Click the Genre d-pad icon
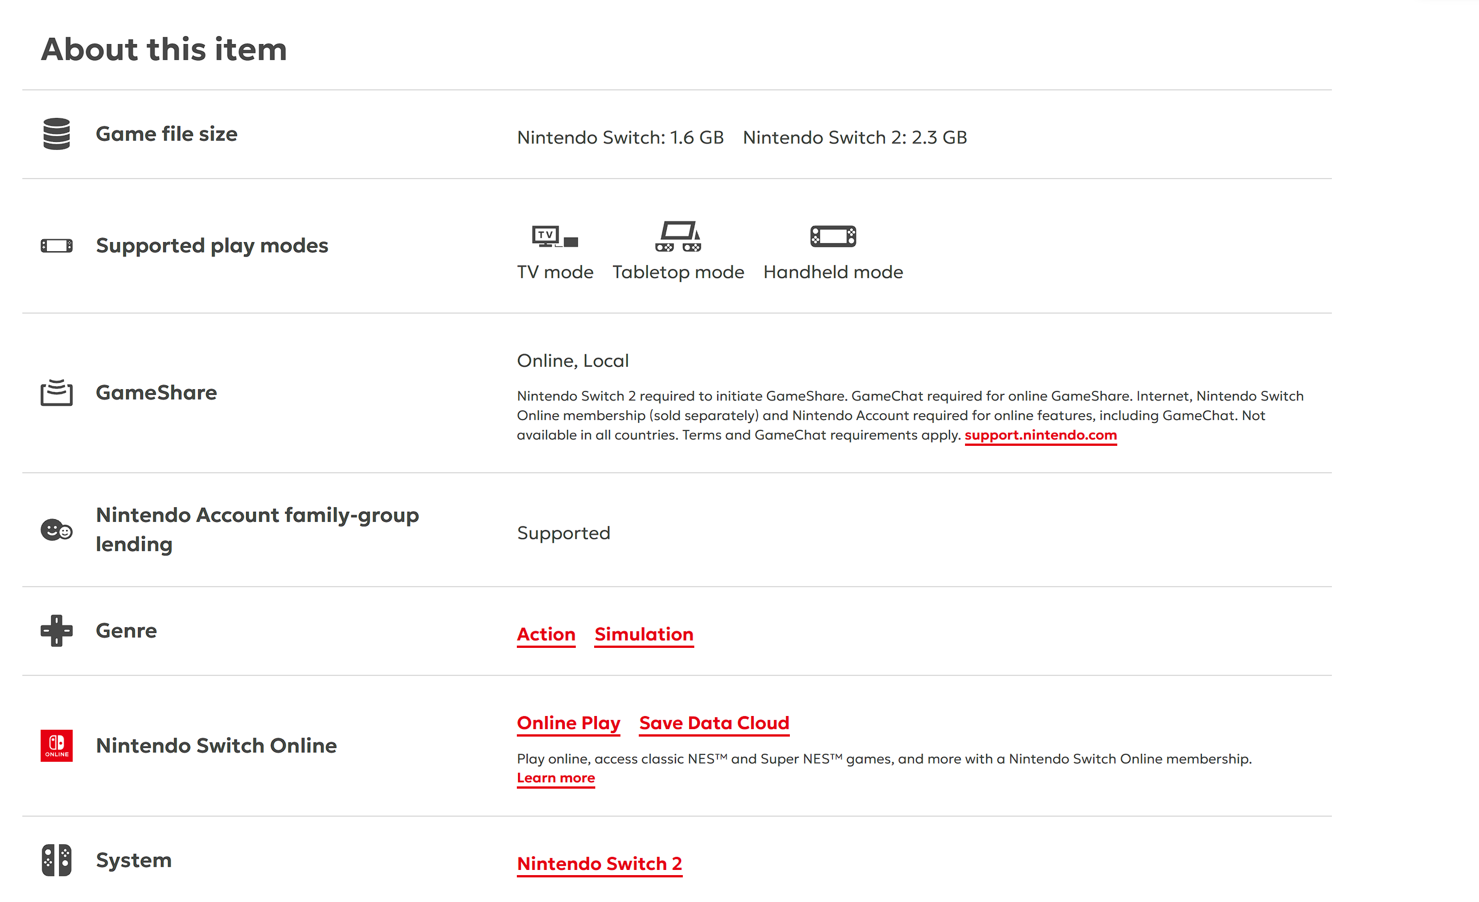 coord(57,630)
